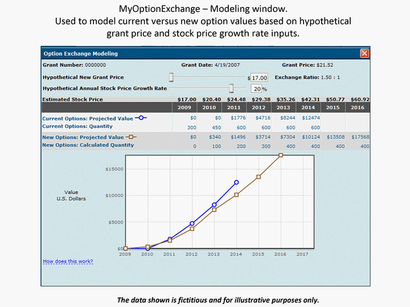Click the brown square data point at 2014

click(x=236, y=195)
